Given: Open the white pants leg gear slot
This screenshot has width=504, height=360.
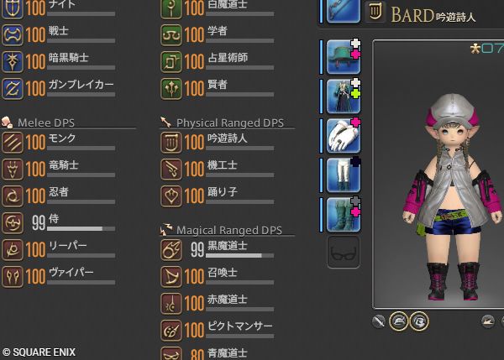Looking at the screenshot, I should (344, 175).
